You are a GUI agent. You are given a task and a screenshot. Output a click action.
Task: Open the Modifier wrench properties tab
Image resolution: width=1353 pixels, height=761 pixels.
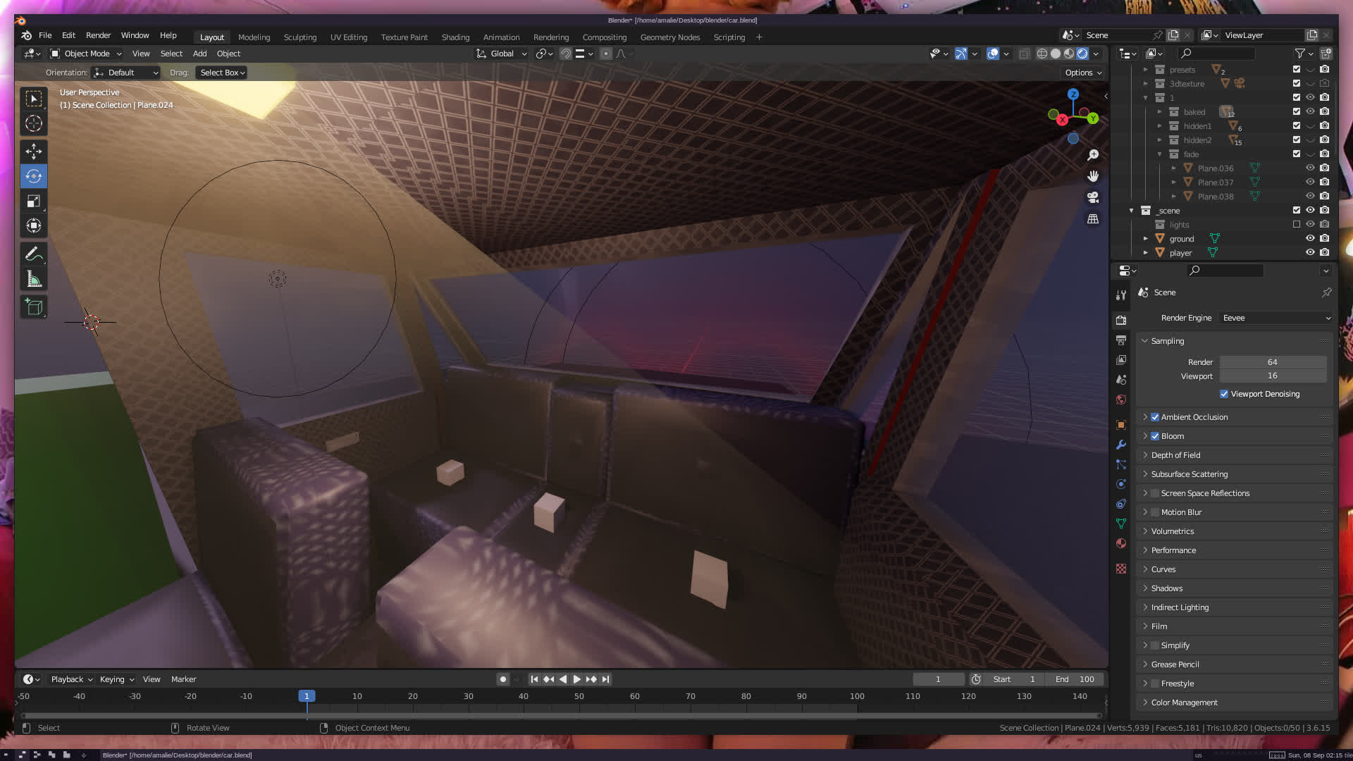click(1121, 445)
